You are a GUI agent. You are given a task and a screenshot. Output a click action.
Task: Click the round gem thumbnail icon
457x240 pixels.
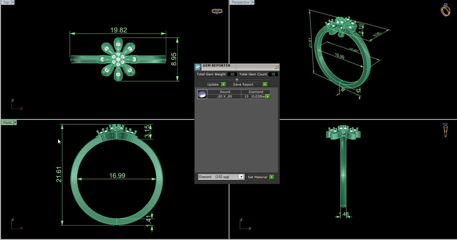point(202,94)
